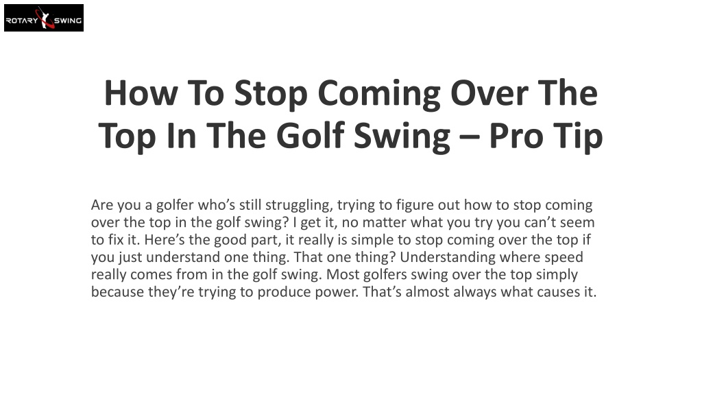Click the word SWING in the logo
Viewport: 702px width, 395px height.
[x=68, y=21]
